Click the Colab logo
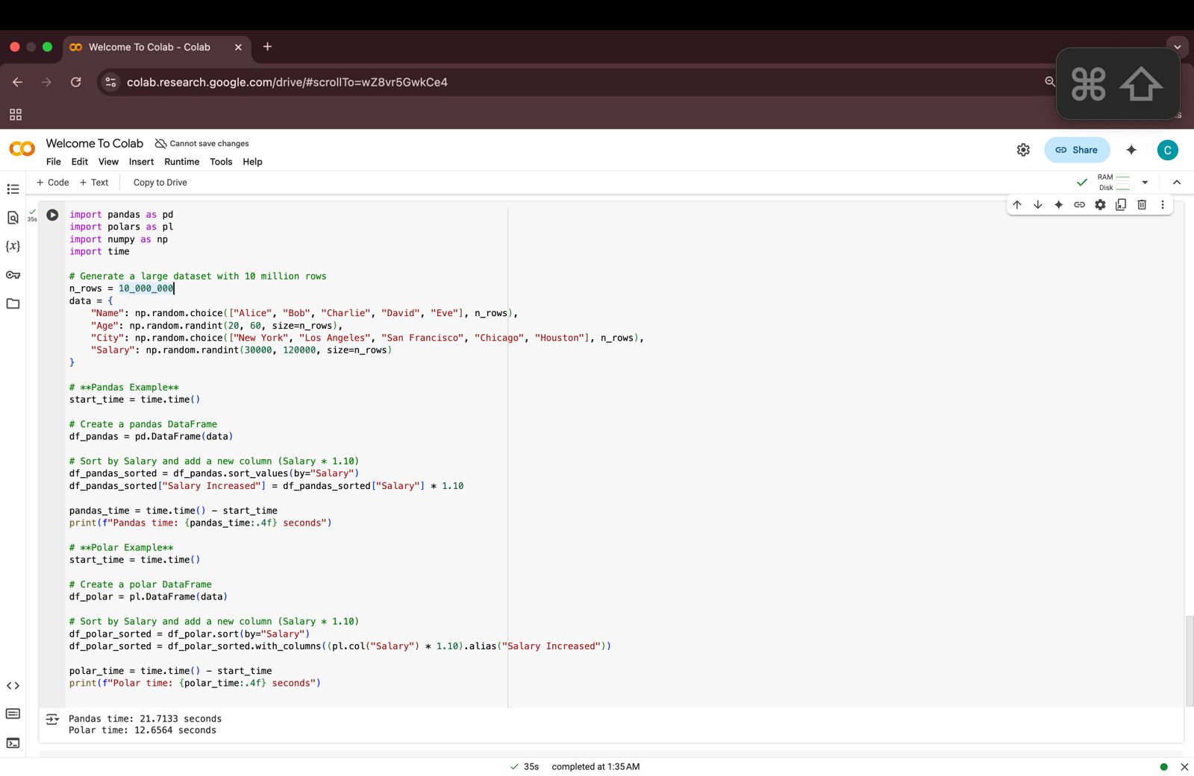This screenshot has width=1194, height=776. click(22, 149)
